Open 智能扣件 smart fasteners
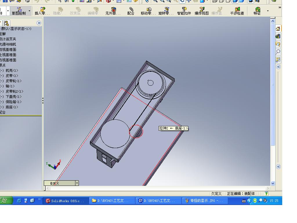Image resolution: width=297 pixels, height=223 pixels. coord(184,11)
